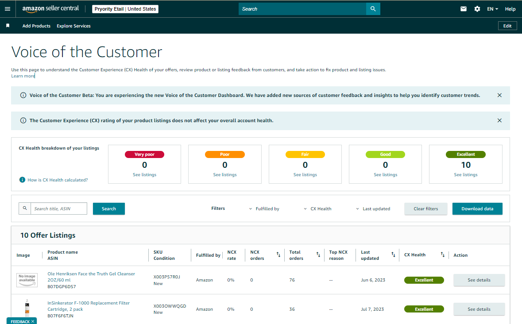The width and height of the screenshot is (522, 324).
Task: Click SKU X003P57R0J text
Action: coord(167,277)
